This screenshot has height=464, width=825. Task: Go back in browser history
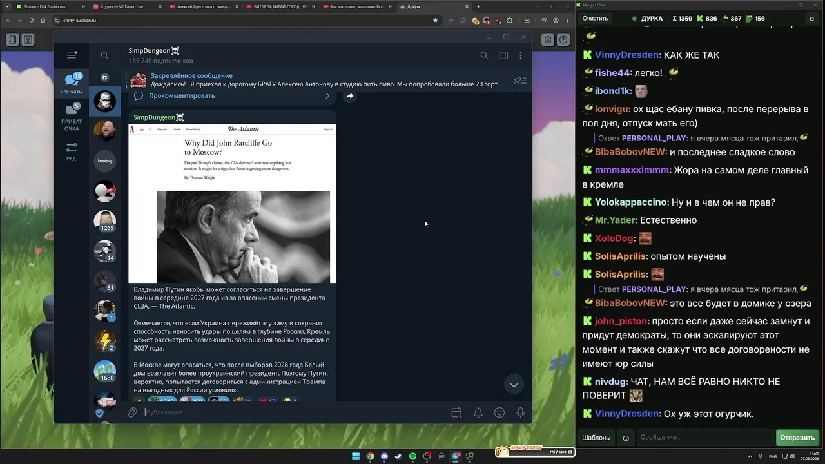click(8, 20)
